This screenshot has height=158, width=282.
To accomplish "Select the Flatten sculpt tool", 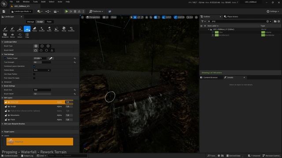I will (27, 29).
